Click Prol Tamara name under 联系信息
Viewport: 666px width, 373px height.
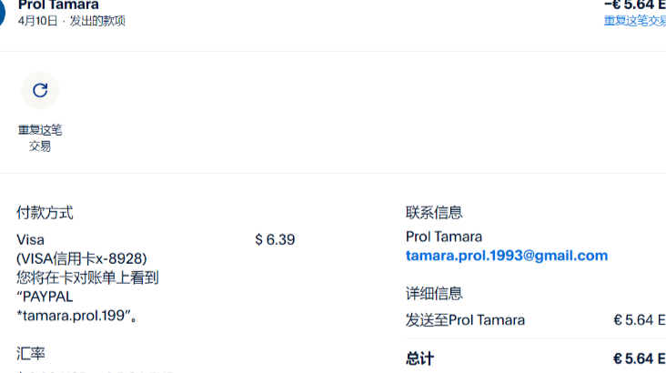coord(444,237)
